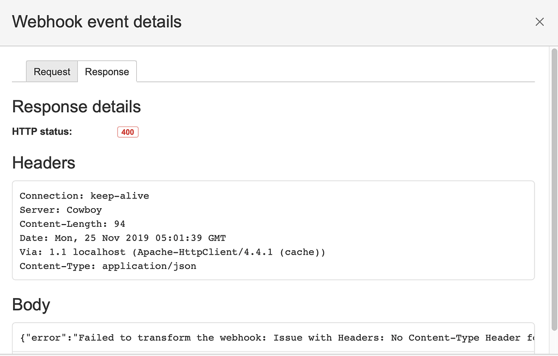This screenshot has width=558, height=356.
Task: Click the Content-Type: application/json header line
Action: [x=108, y=267]
